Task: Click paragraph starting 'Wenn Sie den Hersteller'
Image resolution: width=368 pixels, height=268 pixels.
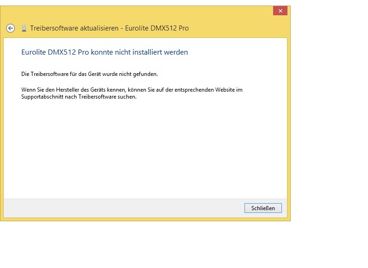Action: coord(131,93)
